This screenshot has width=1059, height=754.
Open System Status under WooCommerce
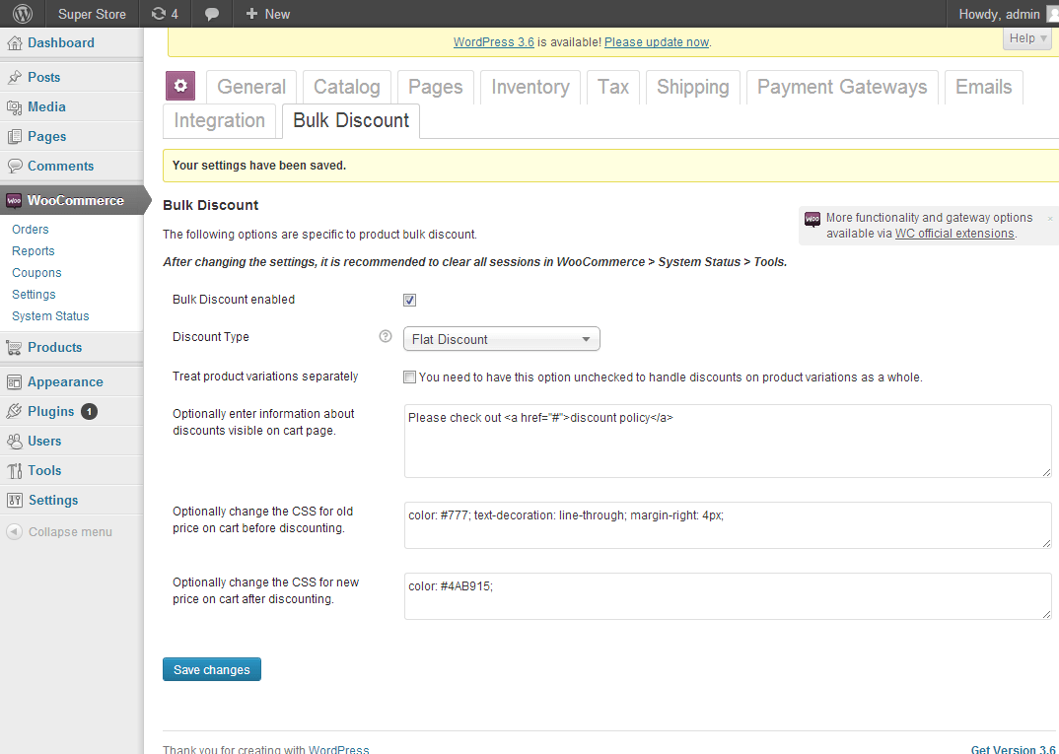(50, 316)
